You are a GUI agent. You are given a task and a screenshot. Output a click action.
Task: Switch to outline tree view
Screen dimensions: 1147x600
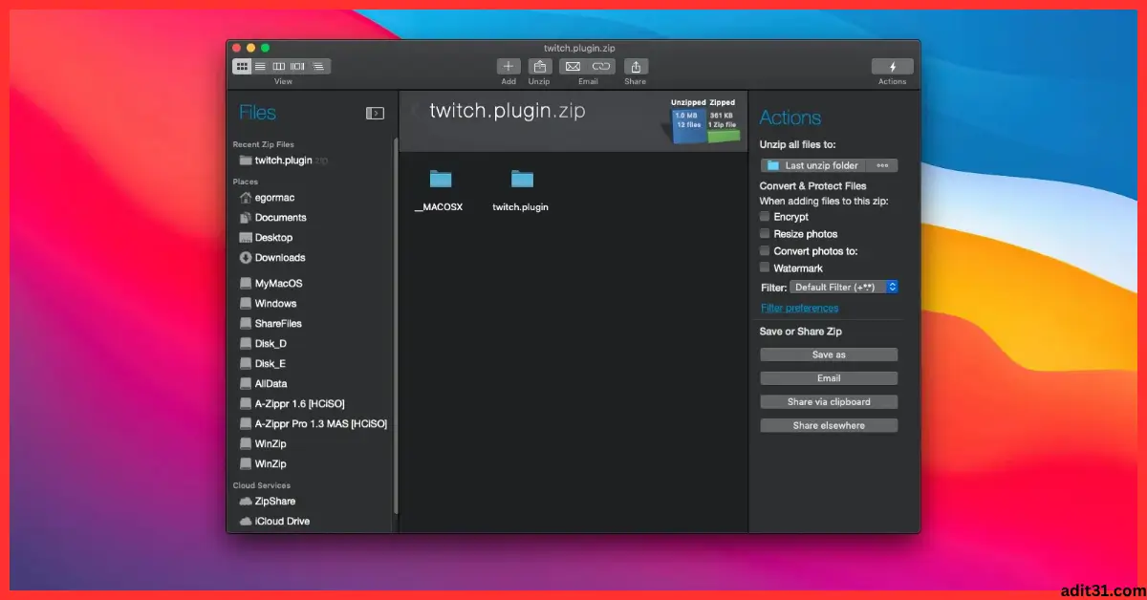click(319, 66)
